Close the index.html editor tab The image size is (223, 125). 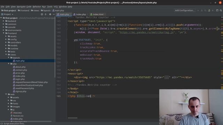pyautogui.click(x=105, y=14)
